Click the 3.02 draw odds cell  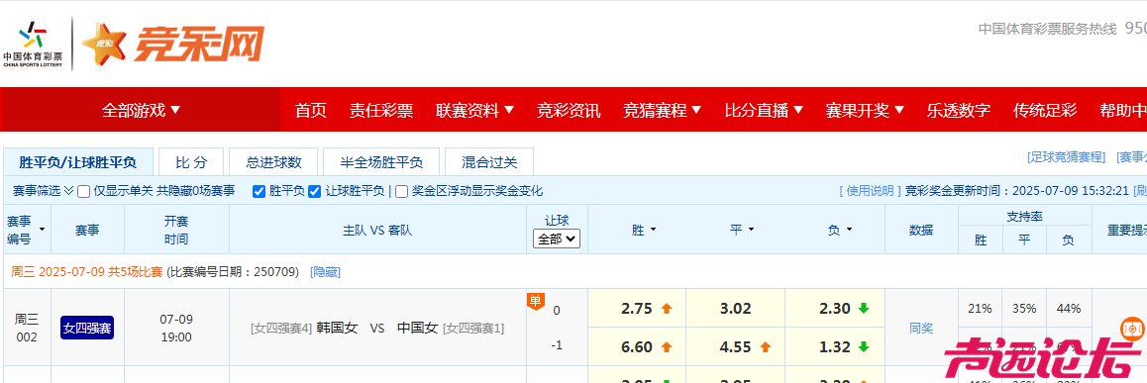(x=735, y=309)
